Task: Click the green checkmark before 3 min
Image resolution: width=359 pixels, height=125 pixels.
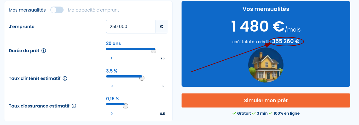Action: pos(254,113)
